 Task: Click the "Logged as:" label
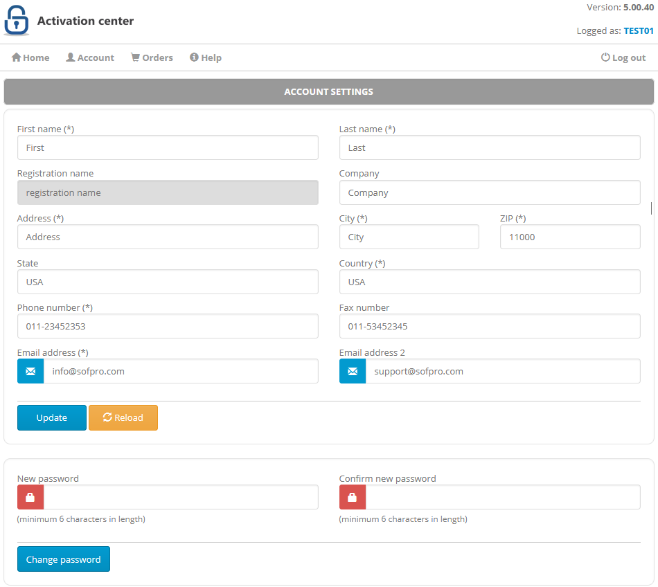pos(599,30)
